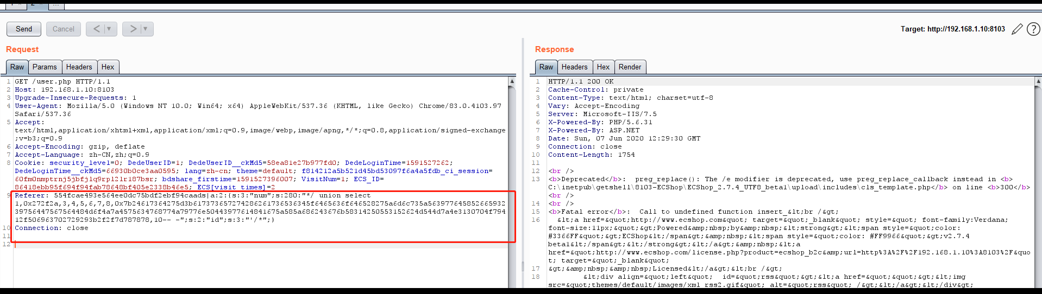Click the 'User-Agent:' header name
Screen dimensions: 1042x294
pos(38,106)
